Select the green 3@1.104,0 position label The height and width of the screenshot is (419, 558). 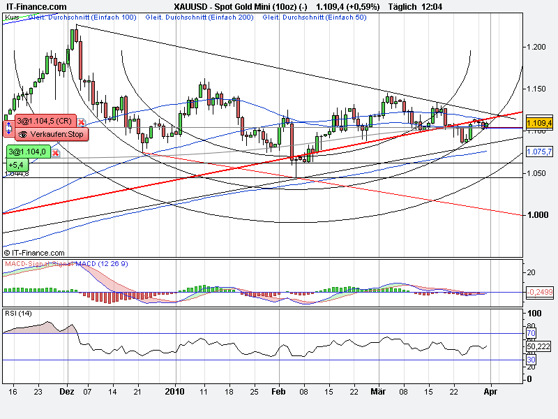[29, 152]
